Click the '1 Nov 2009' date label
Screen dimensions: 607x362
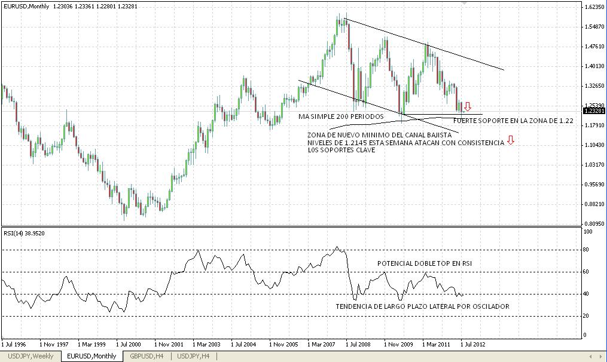click(x=398, y=344)
